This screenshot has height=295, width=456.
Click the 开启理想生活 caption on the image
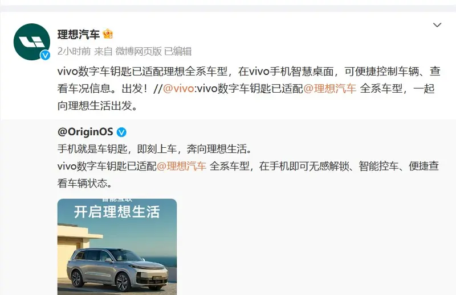[x=117, y=212]
